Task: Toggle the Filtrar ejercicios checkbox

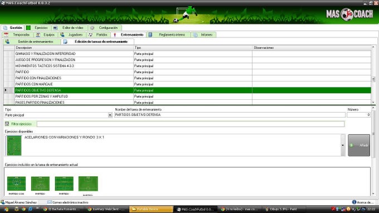Action: [x=7, y=124]
